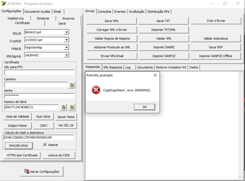Click the Número de Série input field

[x=31, y=107]
